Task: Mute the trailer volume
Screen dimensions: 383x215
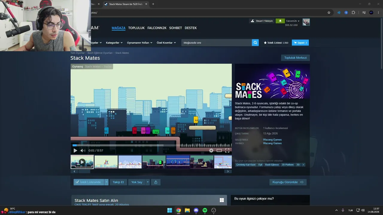Action: (83, 150)
